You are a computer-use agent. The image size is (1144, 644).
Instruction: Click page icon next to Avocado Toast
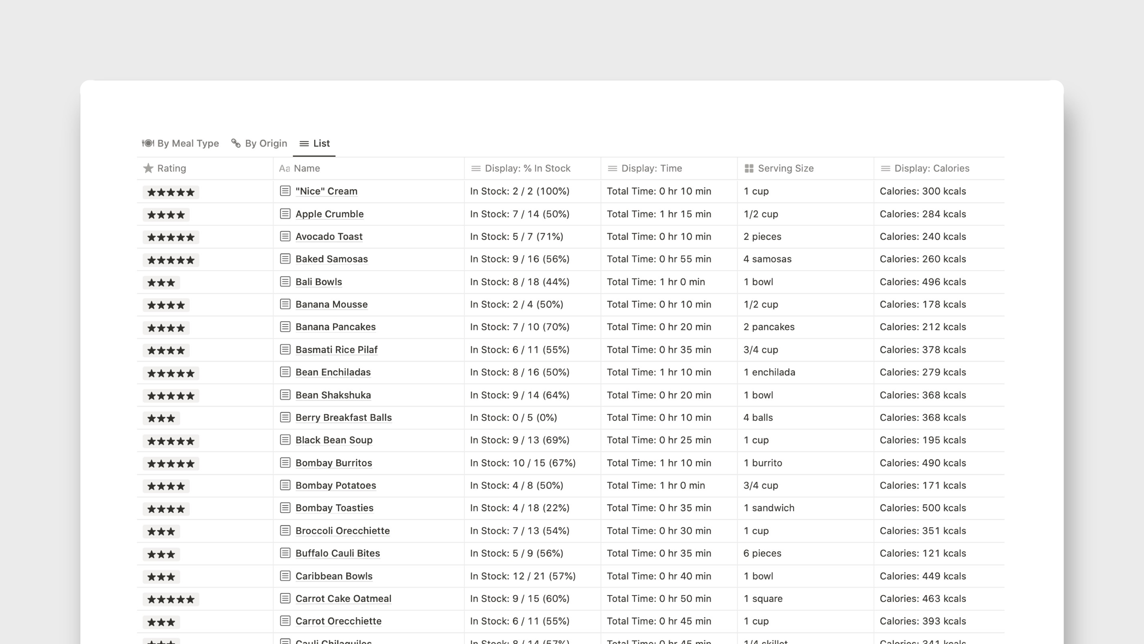pyautogui.click(x=285, y=236)
